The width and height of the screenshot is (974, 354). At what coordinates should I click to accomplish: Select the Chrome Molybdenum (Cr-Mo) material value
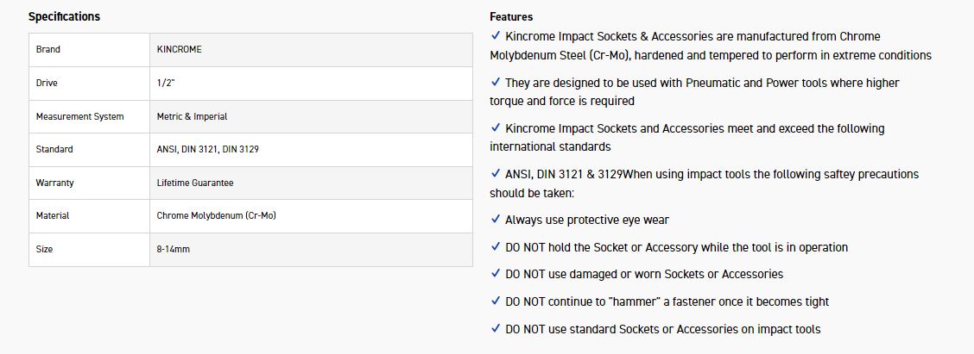tap(216, 215)
